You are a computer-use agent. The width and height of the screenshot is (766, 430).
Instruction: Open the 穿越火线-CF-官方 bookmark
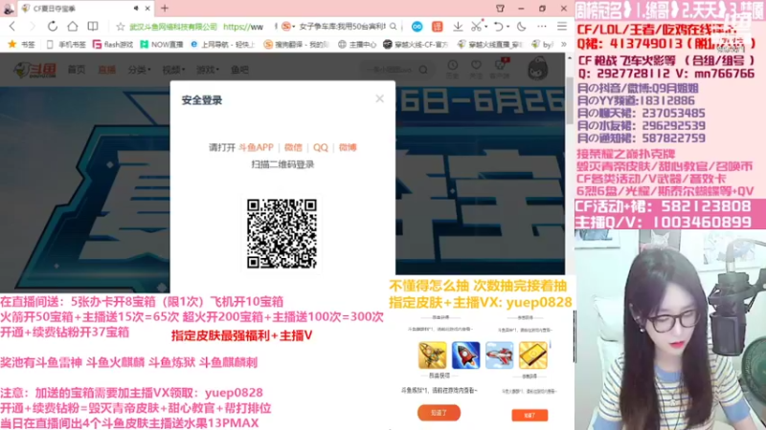(416, 44)
